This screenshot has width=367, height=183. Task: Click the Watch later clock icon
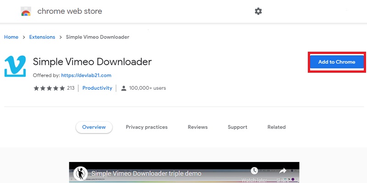click(254, 171)
